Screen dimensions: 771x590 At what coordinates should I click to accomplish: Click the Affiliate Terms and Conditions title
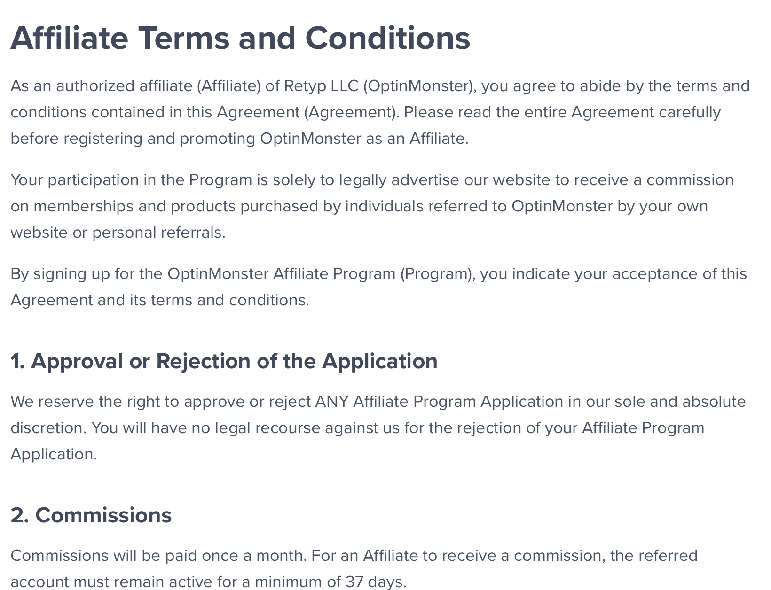[x=240, y=38]
